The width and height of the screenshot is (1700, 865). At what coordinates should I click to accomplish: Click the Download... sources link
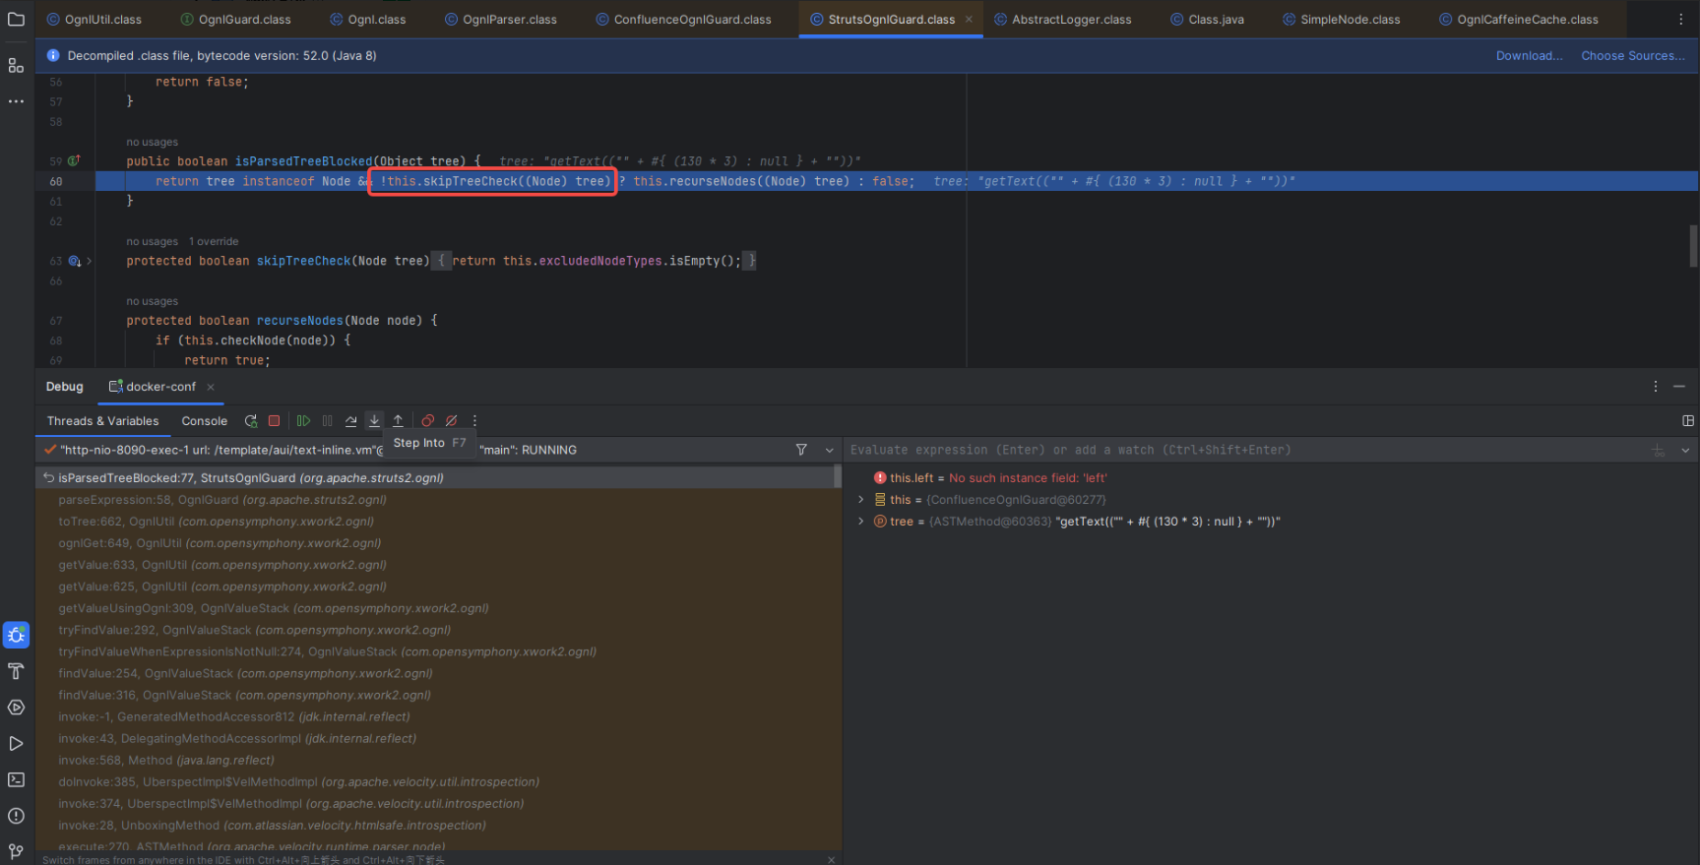[x=1529, y=56]
